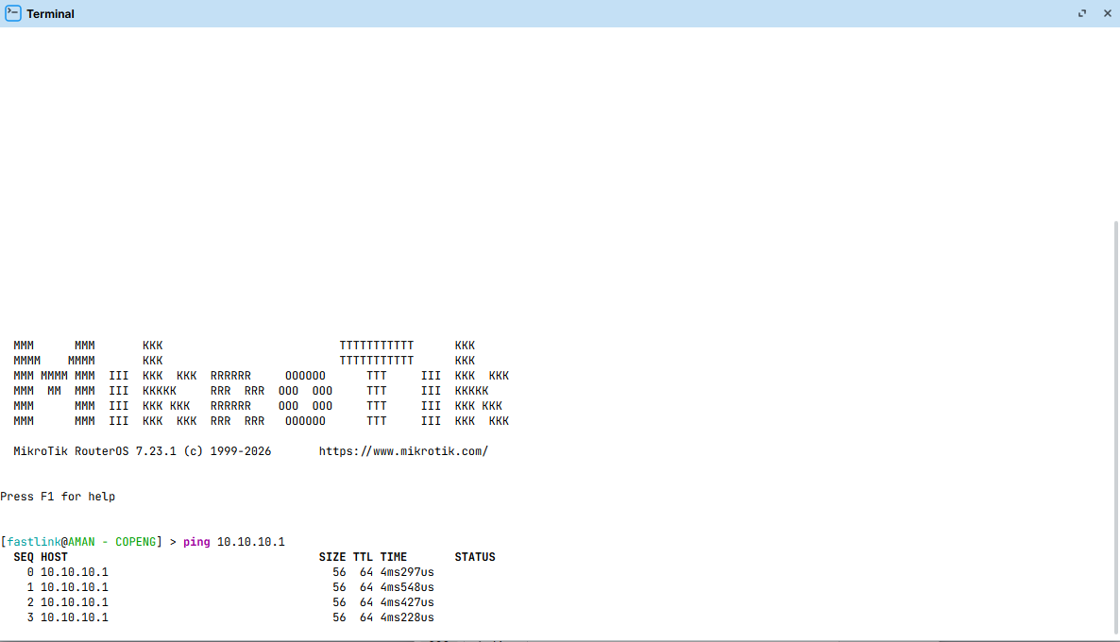Click the TTL column header

point(363,557)
